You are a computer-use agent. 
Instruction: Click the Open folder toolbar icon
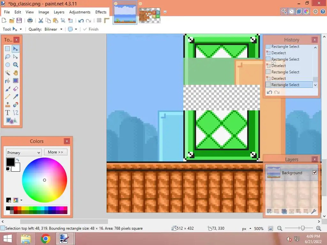pyautogui.click(x=12, y=20)
